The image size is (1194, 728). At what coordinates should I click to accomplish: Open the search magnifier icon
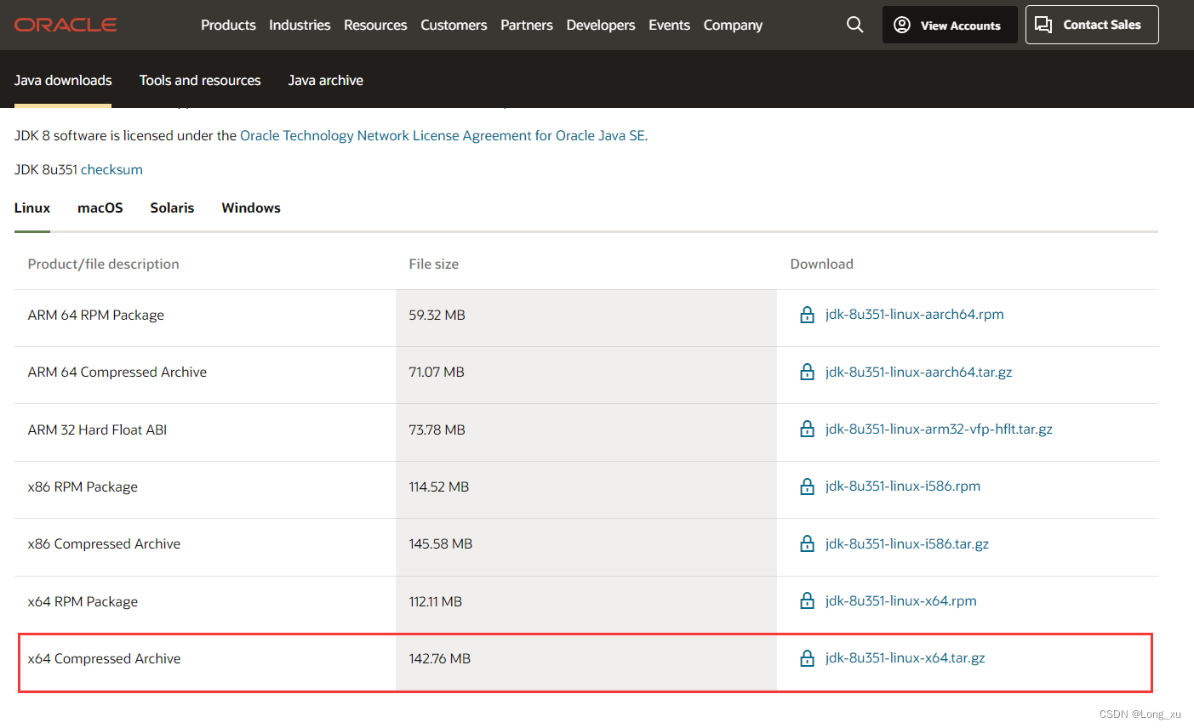point(854,25)
